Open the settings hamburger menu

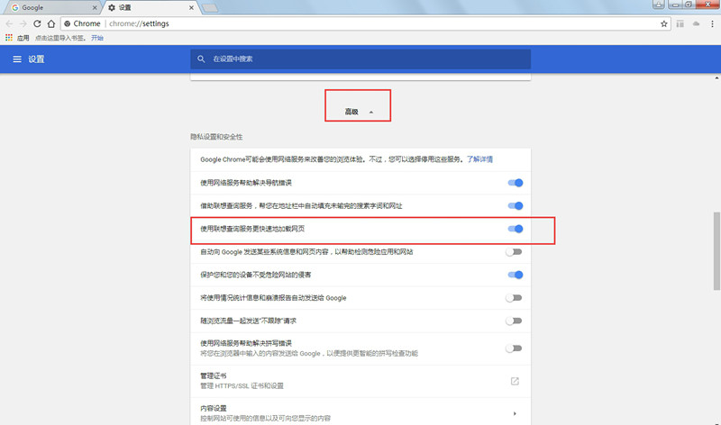point(17,59)
